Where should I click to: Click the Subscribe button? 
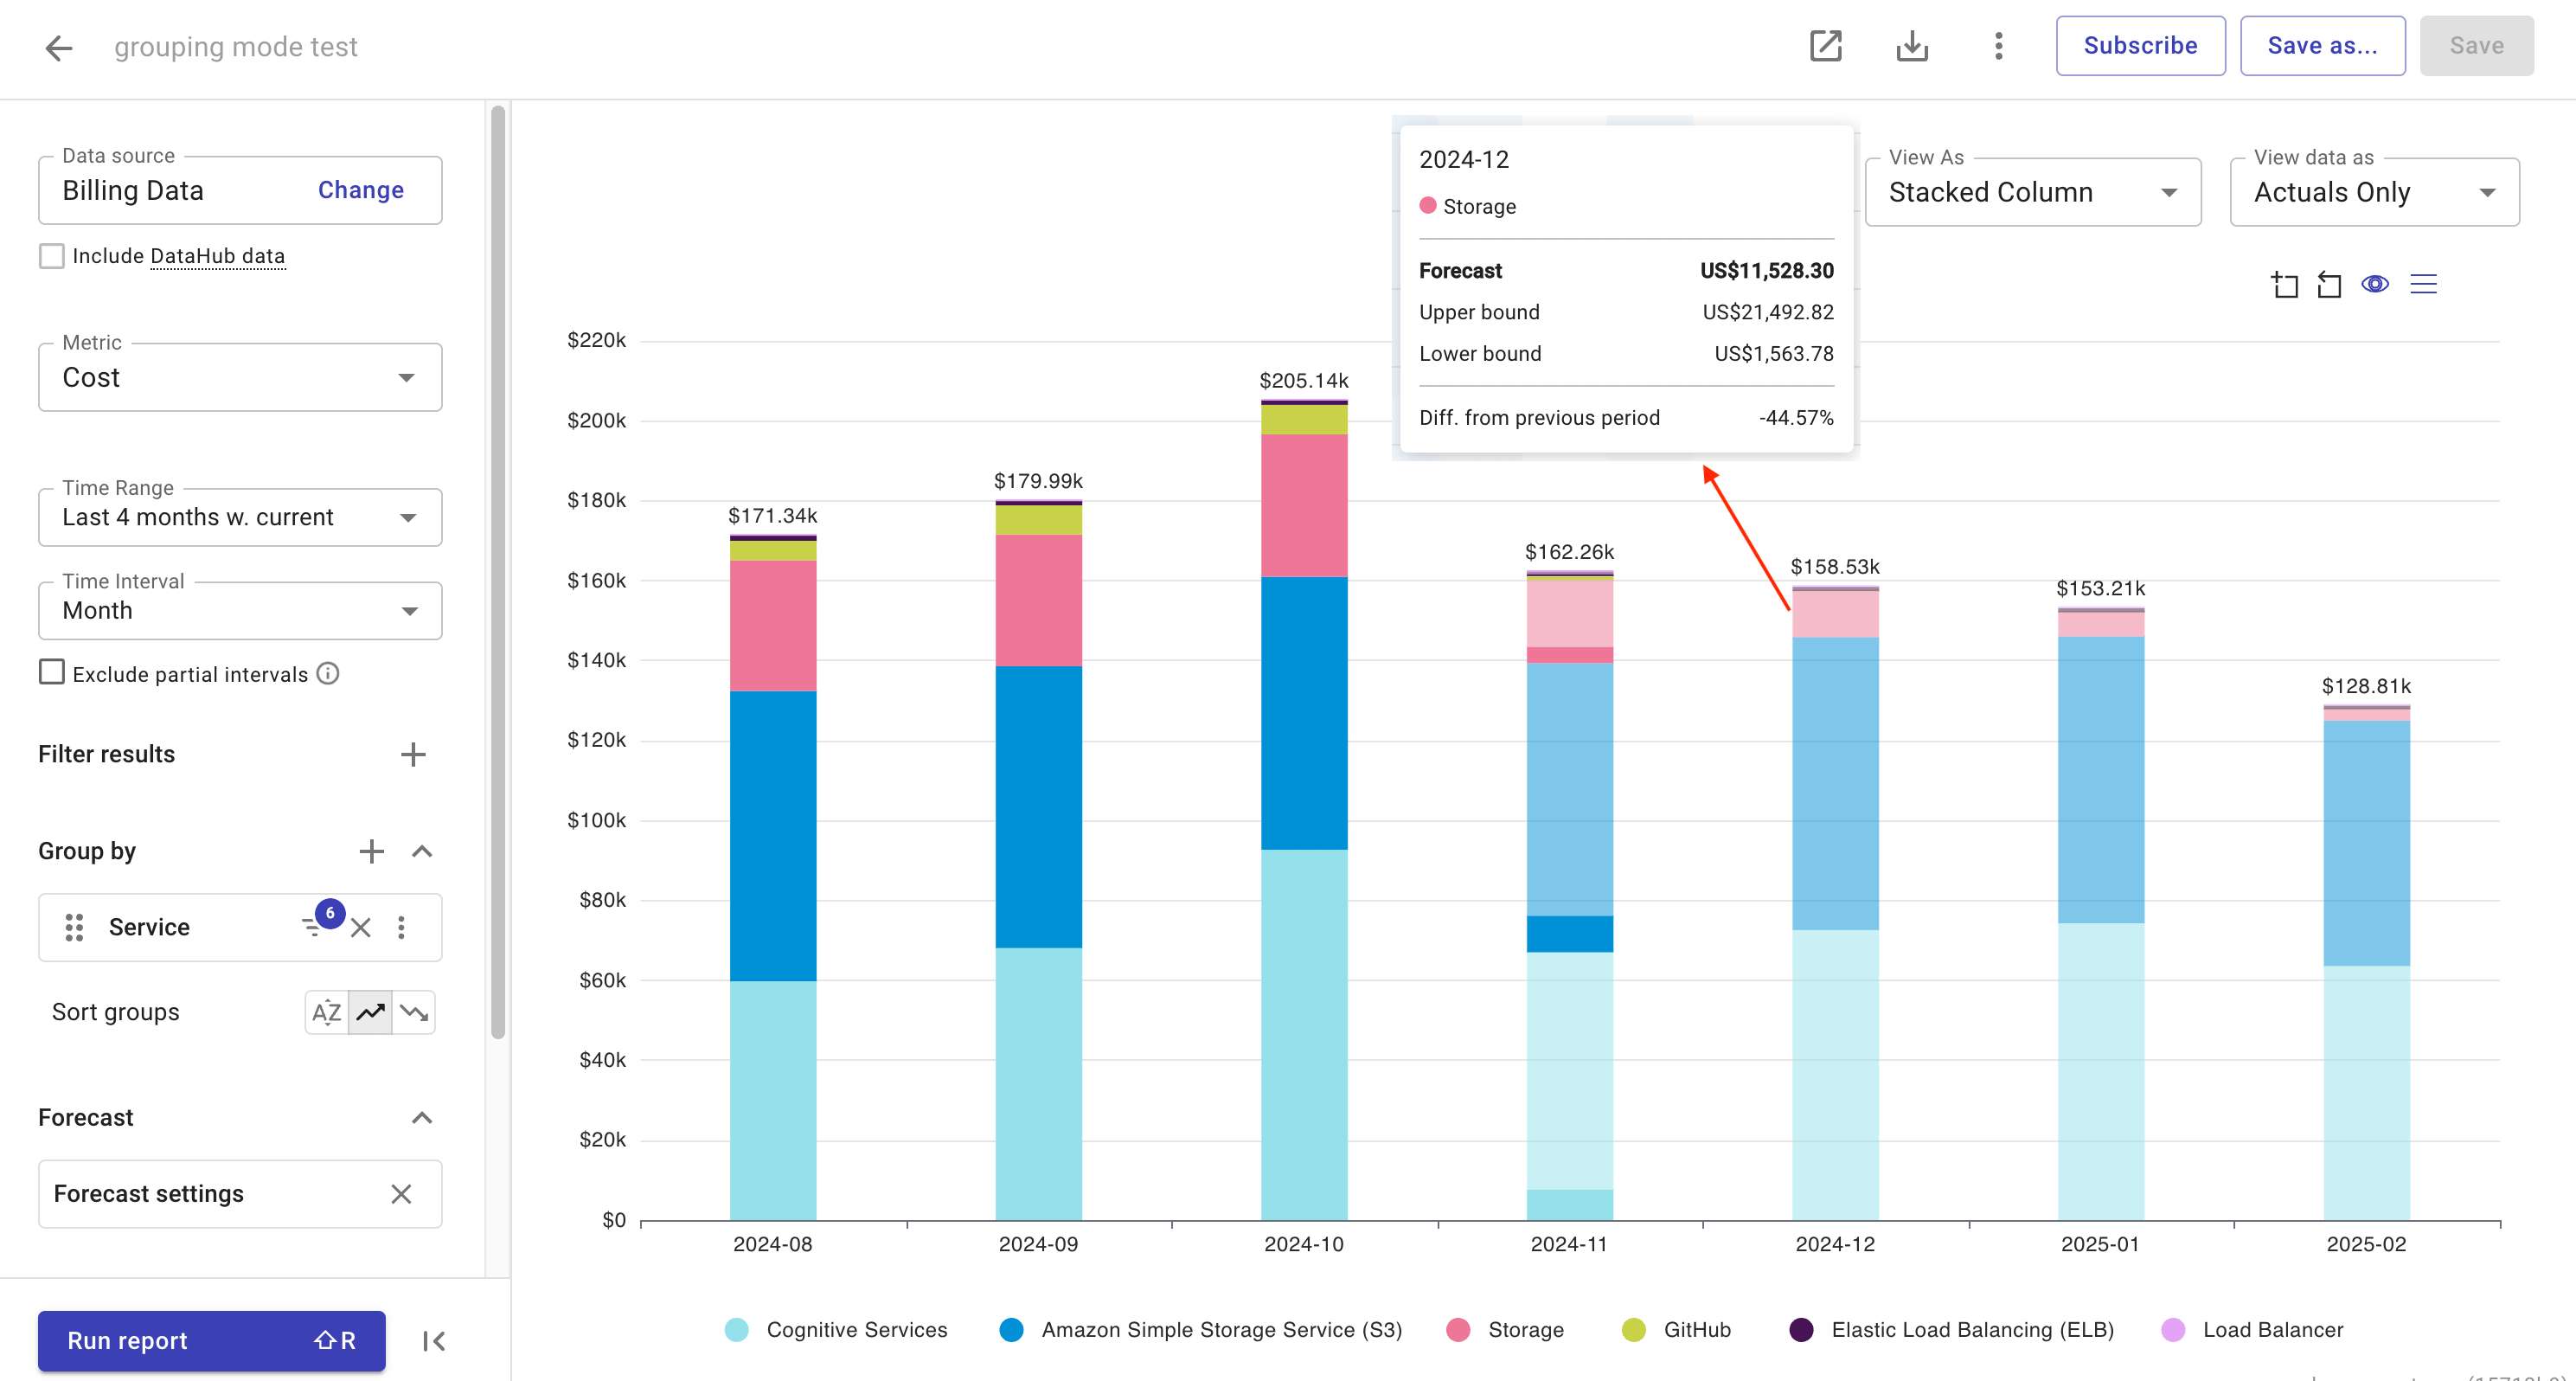2140,45
